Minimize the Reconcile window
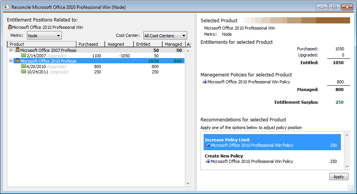The image size is (357, 194). click(x=322, y=7)
